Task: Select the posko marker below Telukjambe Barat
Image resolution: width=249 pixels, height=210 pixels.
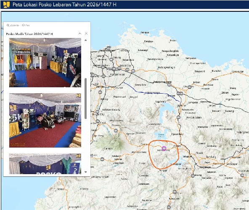Action: click(x=169, y=85)
